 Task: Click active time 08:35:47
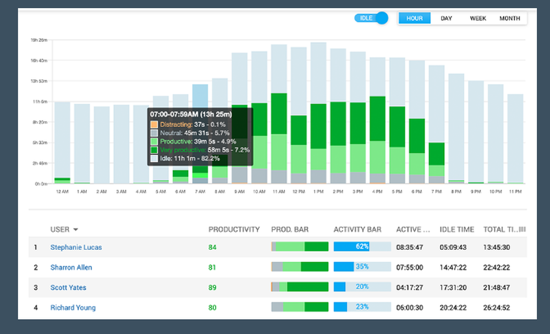point(409,248)
